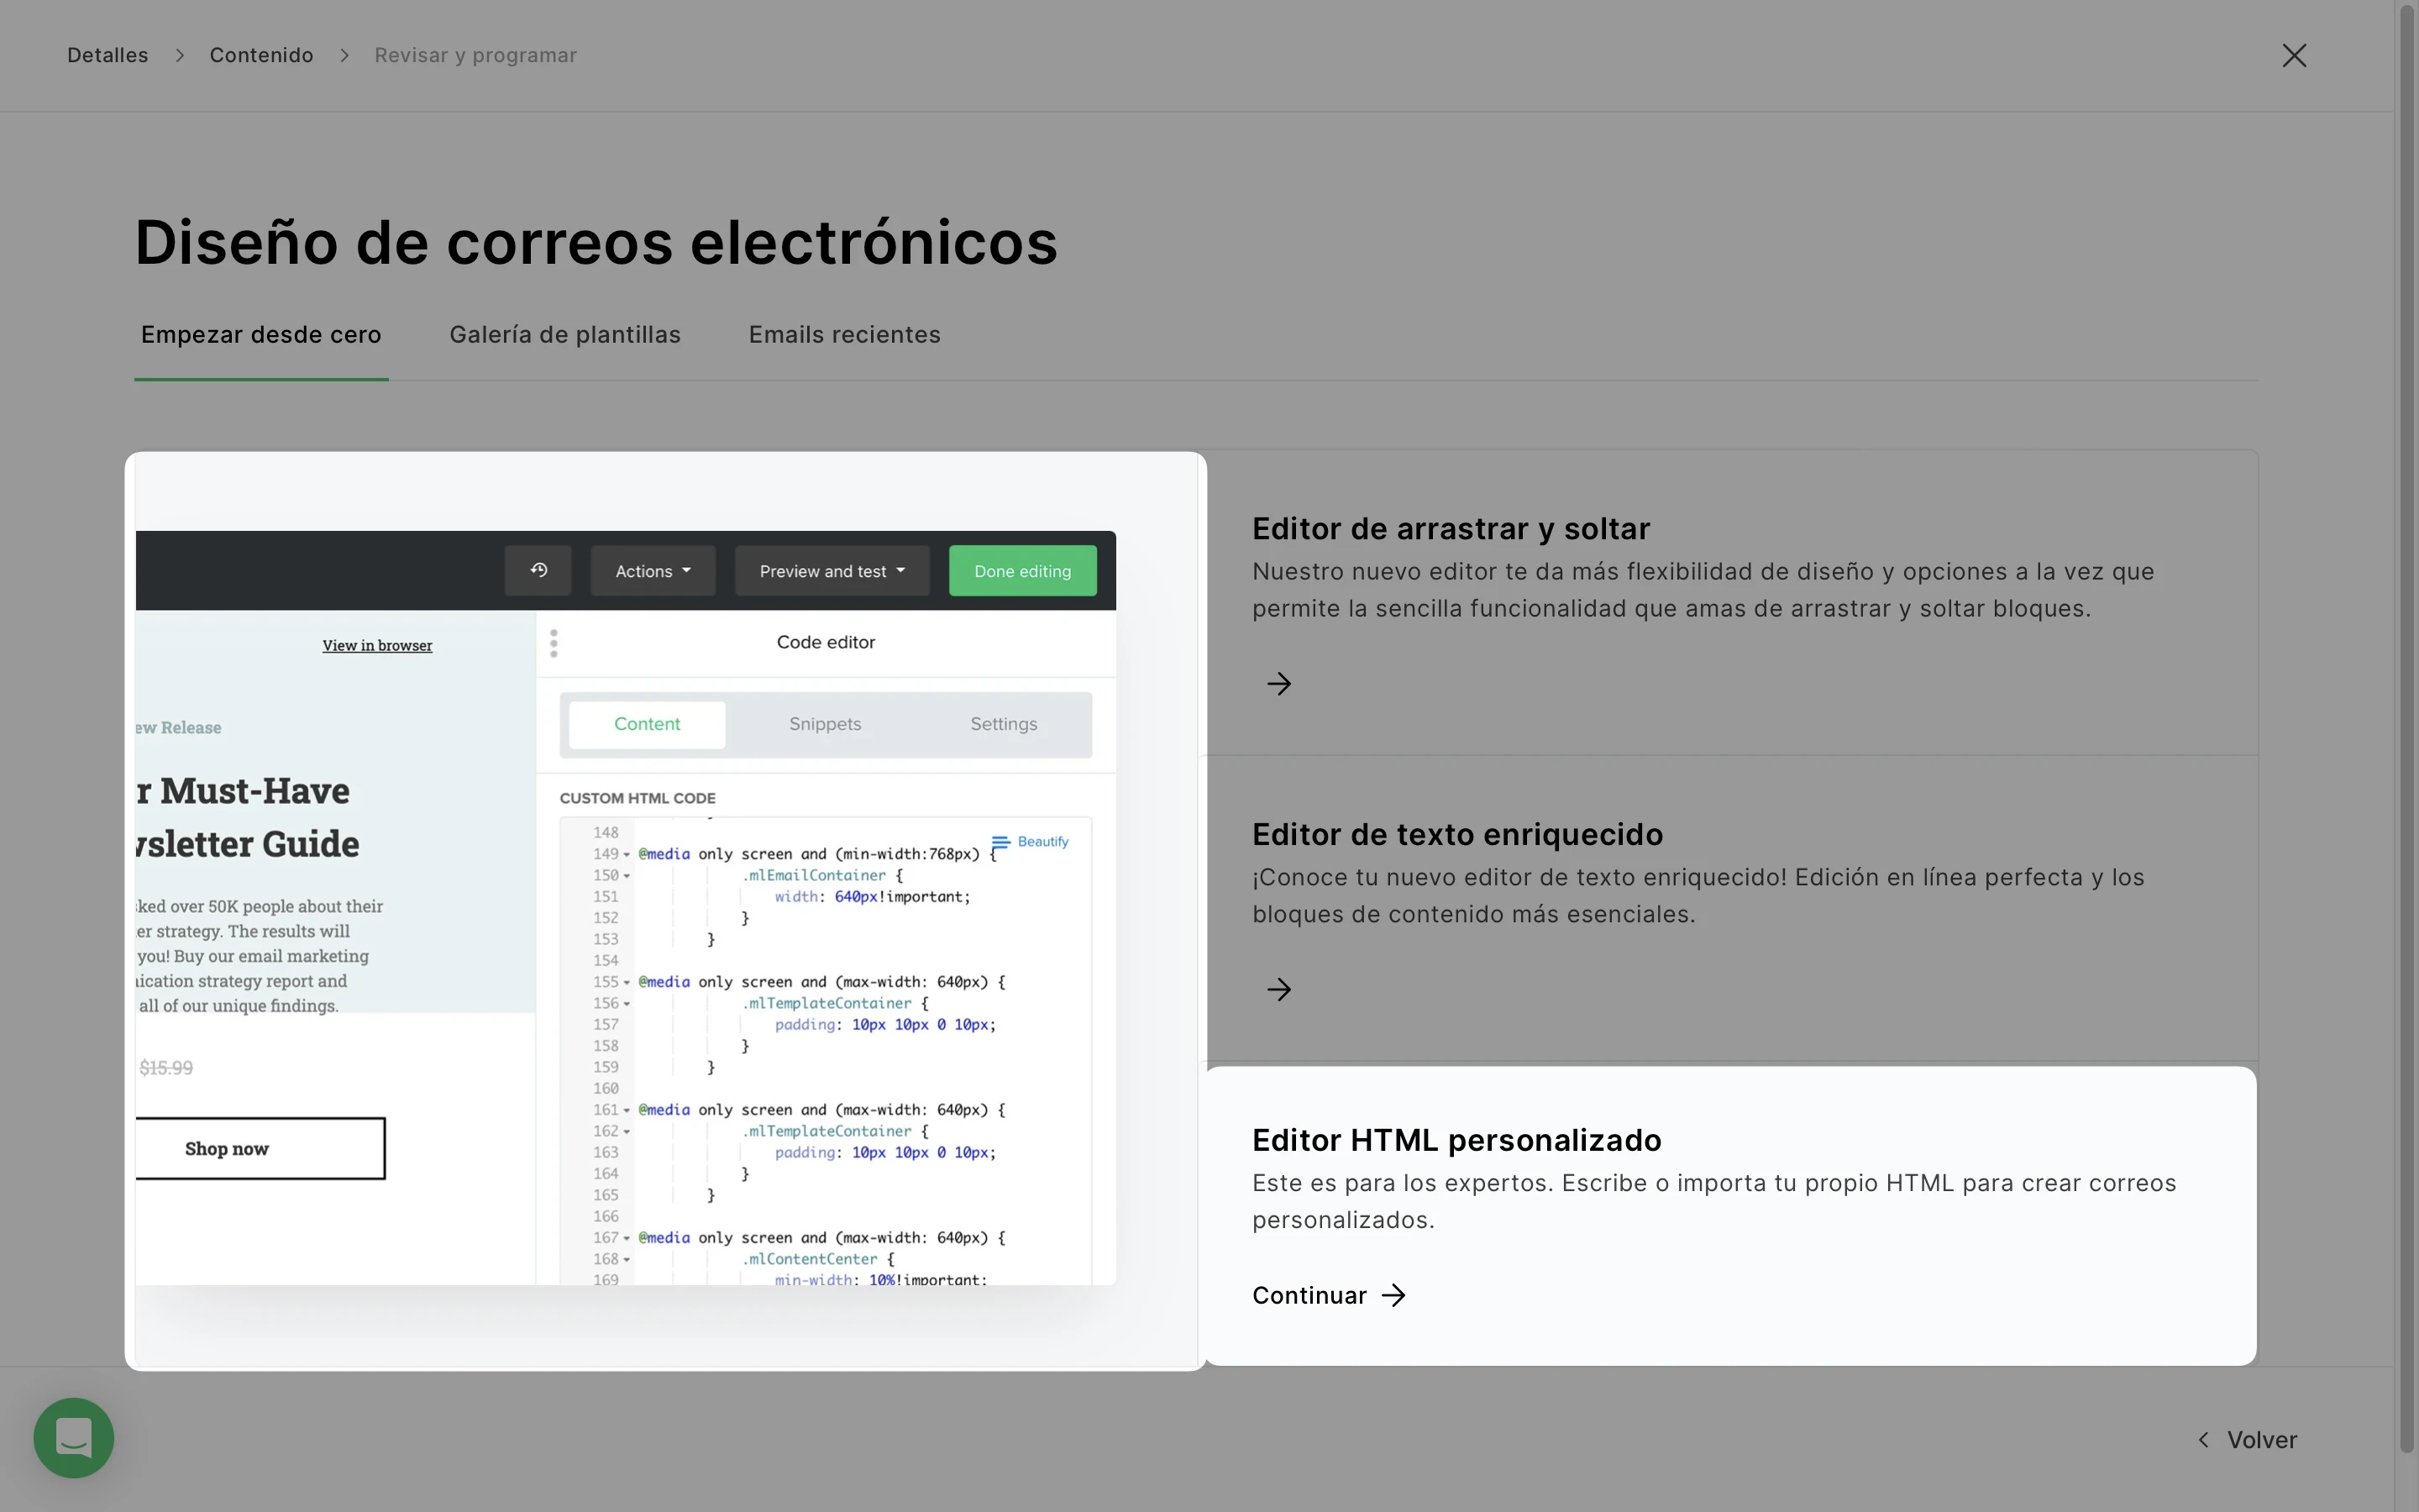Select the Content tab in code editor
This screenshot has width=2419, height=1512.
[x=647, y=724]
